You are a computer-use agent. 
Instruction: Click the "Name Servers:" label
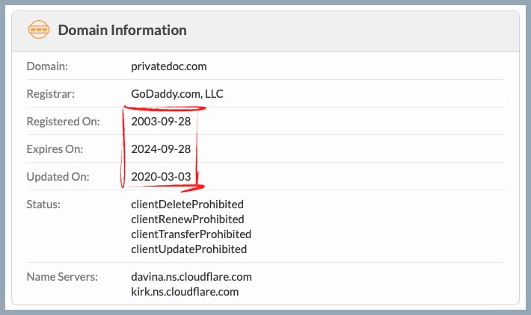click(x=62, y=276)
